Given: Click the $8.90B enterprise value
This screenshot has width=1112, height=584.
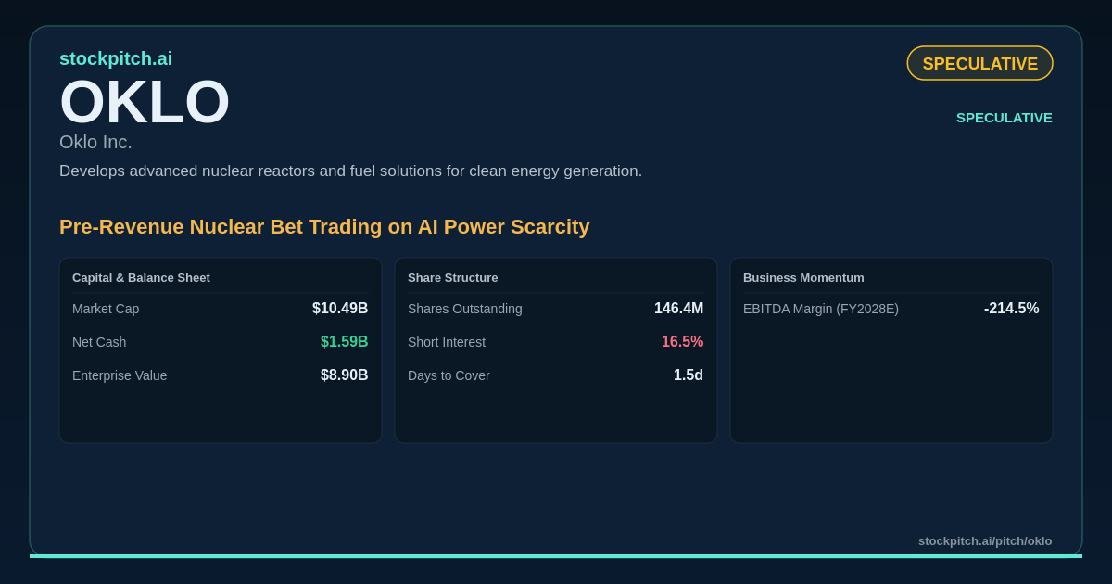Looking at the screenshot, I should tap(345, 375).
